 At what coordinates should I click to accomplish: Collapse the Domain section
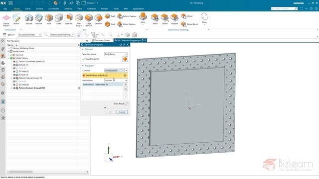[x=83, y=49]
